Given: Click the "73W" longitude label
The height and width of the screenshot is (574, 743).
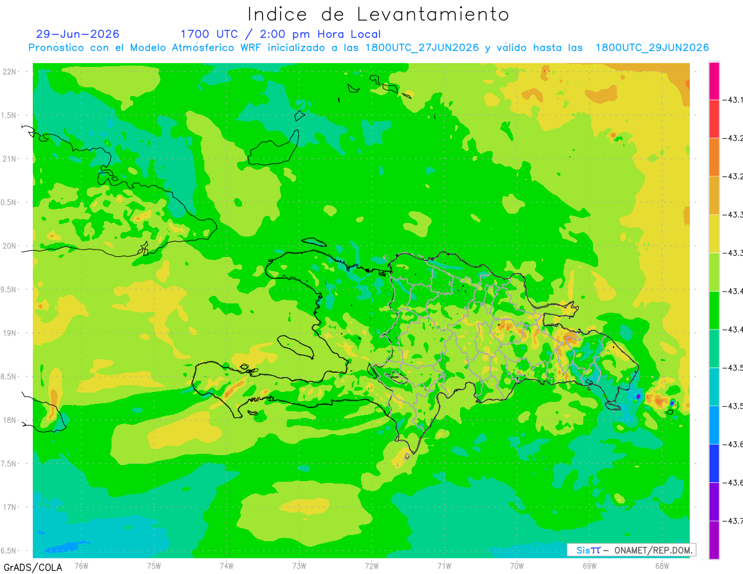Looking at the screenshot, I should tap(299, 565).
